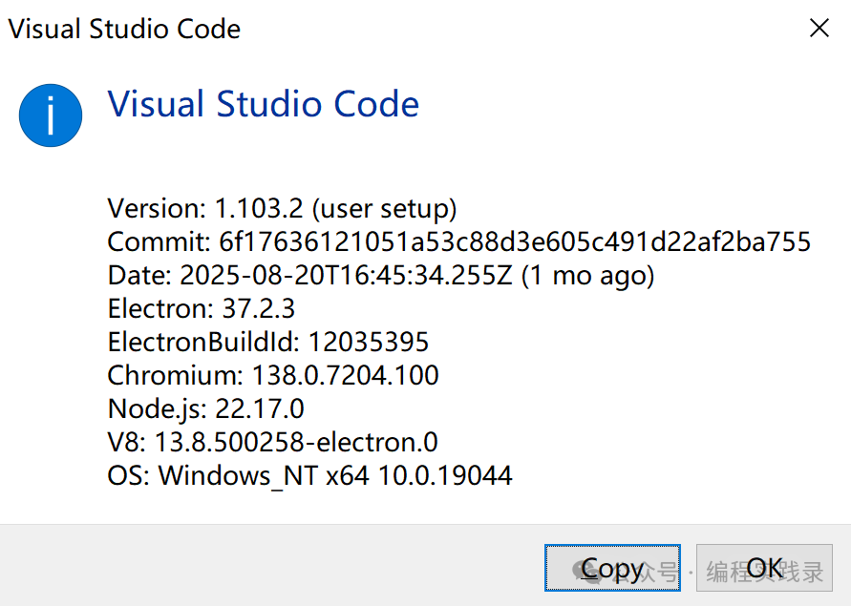
Task: Click the Version 1.103.2 line
Action: 282,208
